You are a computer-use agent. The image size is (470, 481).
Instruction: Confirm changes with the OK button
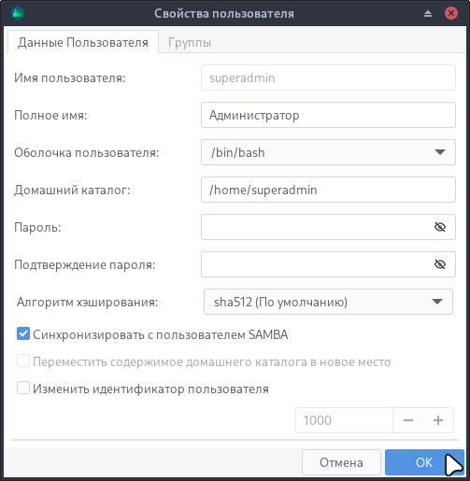pos(424,462)
